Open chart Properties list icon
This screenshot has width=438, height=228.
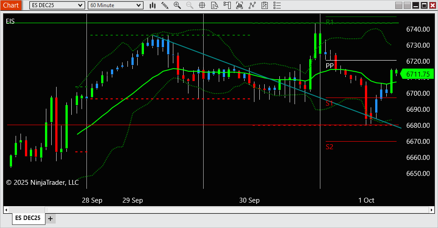click(x=277, y=5)
